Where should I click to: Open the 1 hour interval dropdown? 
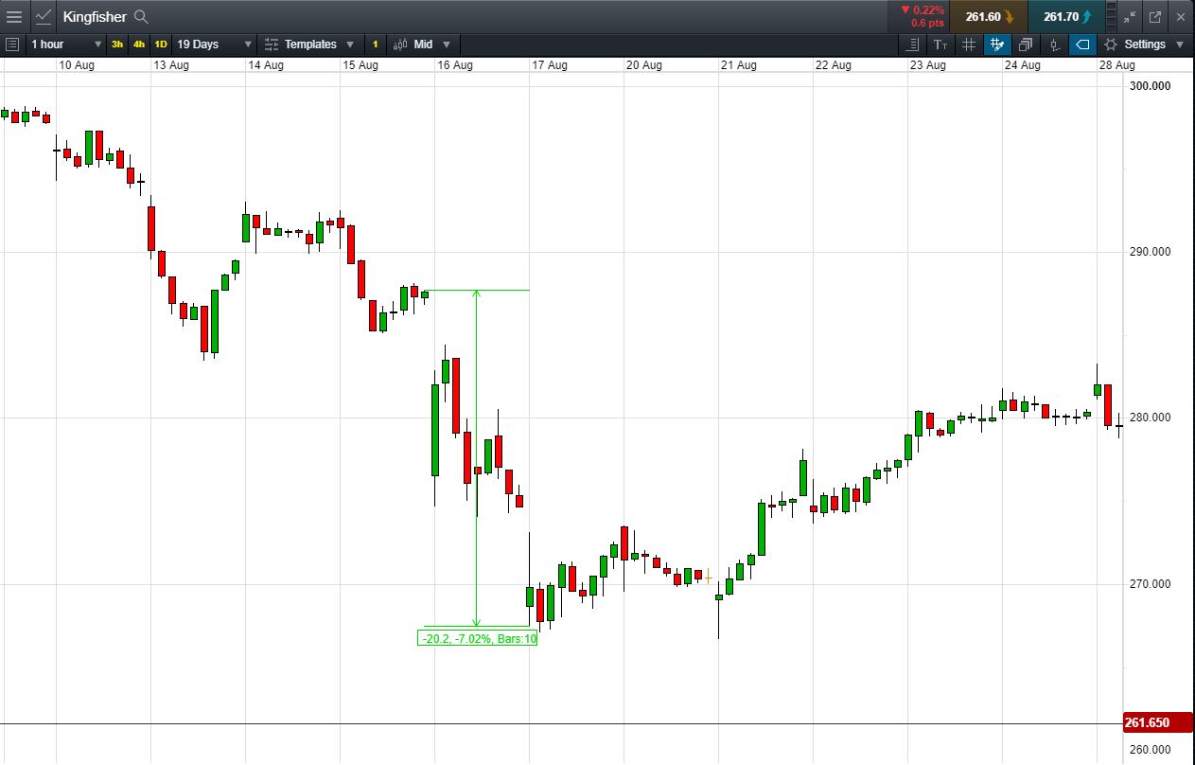click(66, 44)
